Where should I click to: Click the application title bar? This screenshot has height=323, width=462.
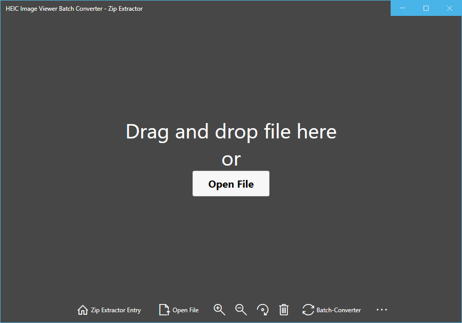[205, 8]
